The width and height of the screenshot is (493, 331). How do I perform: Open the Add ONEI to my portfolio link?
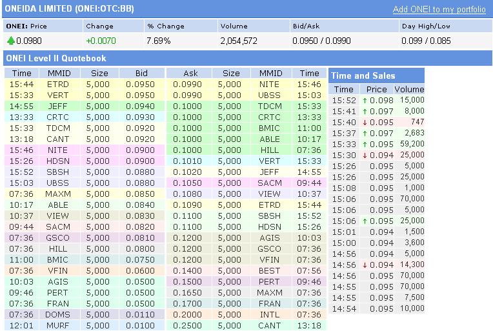[439, 10]
